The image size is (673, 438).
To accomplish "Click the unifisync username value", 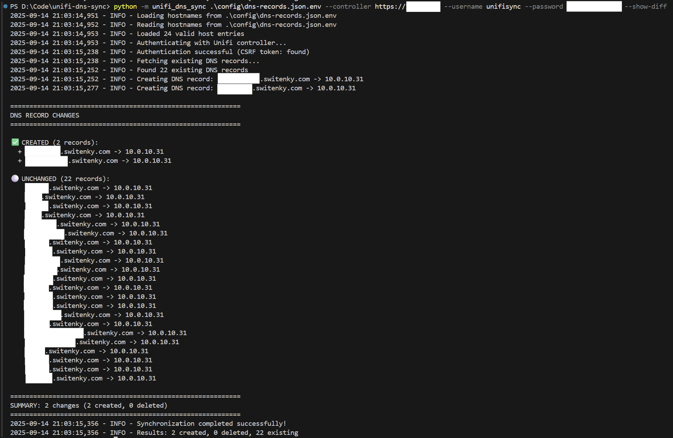I will [503, 7].
